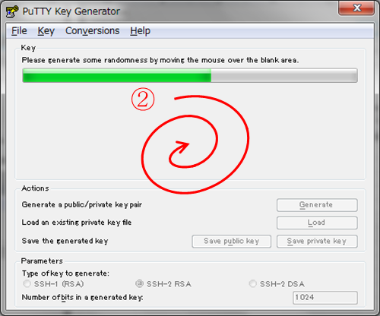
Task: Select the SSH-2 RSA radio button
Action: pos(139,283)
